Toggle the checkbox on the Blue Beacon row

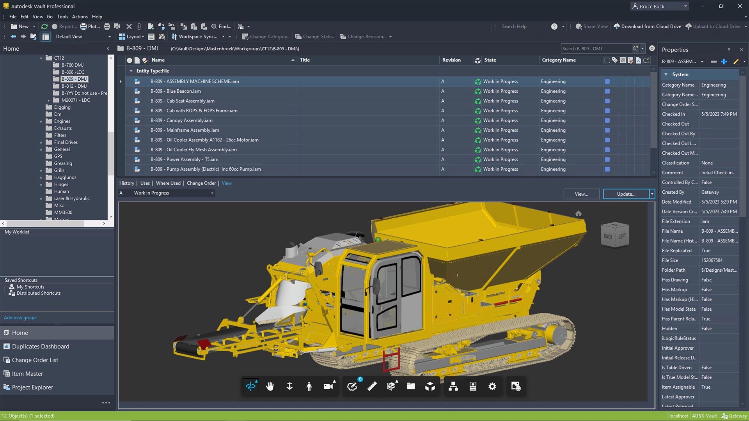click(607, 91)
